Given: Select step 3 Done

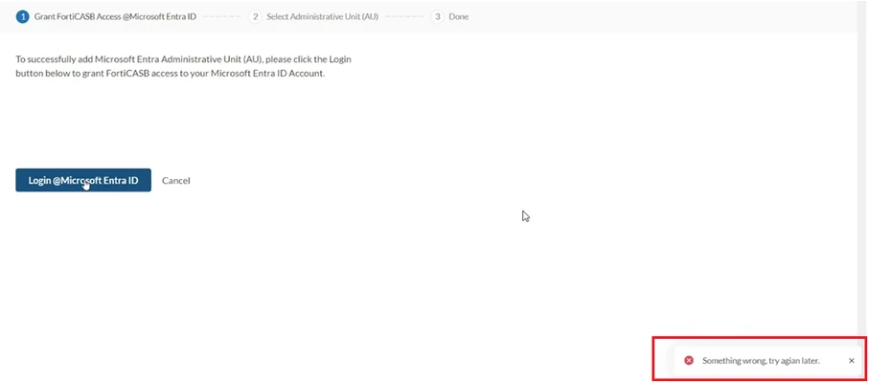Looking at the screenshot, I should coord(450,16).
